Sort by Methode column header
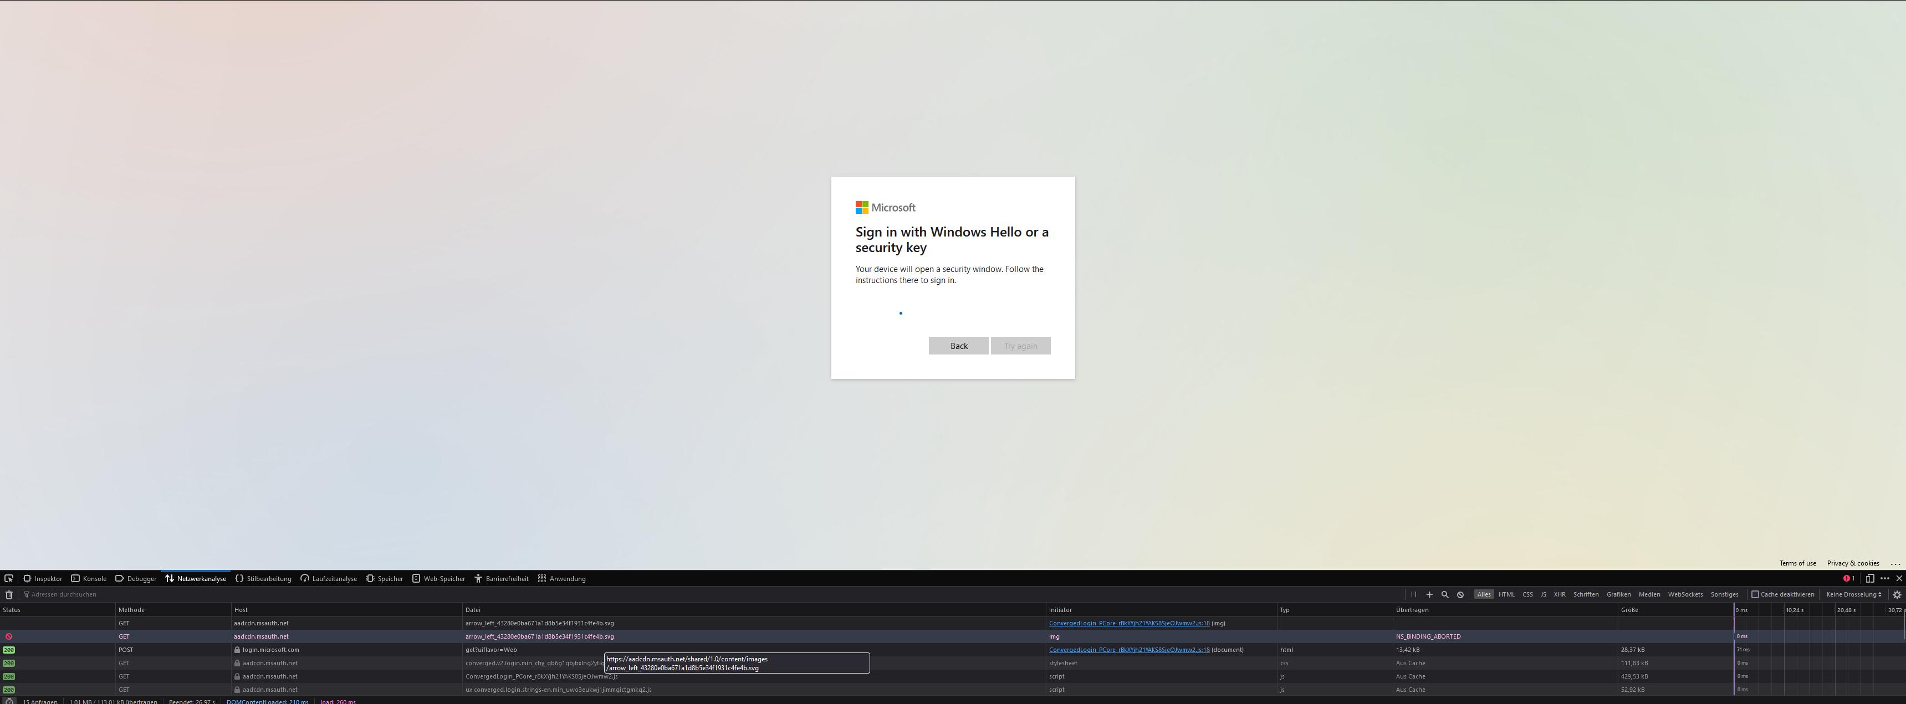The width and height of the screenshot is (1906, 704). (173, 610)
